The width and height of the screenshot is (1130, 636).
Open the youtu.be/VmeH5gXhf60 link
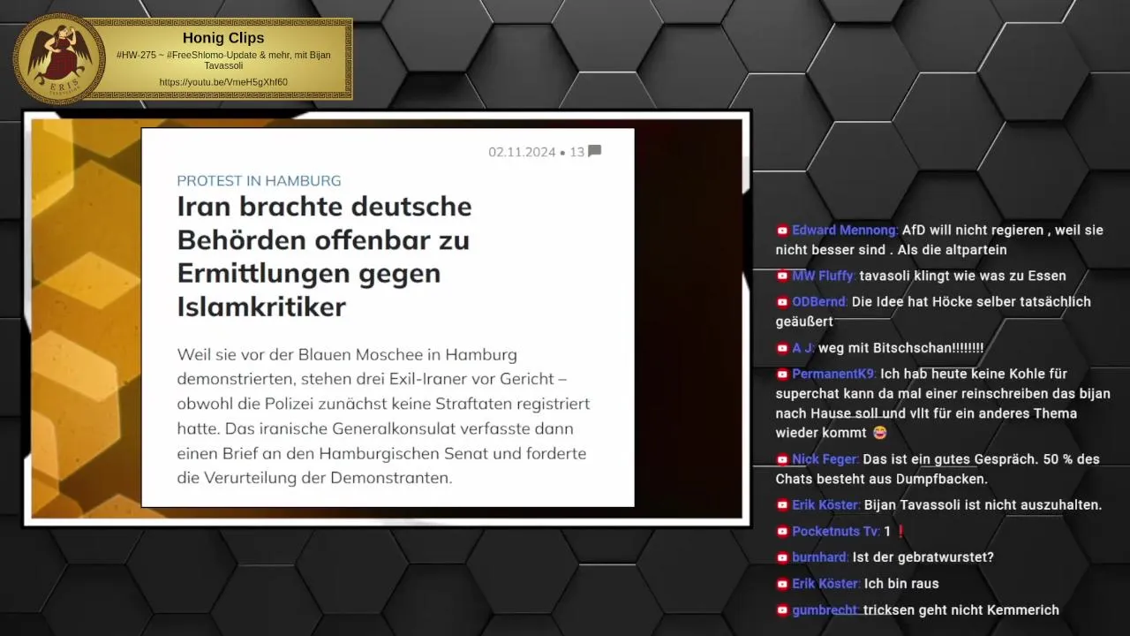223,82
